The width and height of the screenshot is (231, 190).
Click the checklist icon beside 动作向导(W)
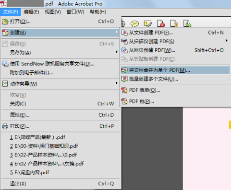(x=5, y=84)
